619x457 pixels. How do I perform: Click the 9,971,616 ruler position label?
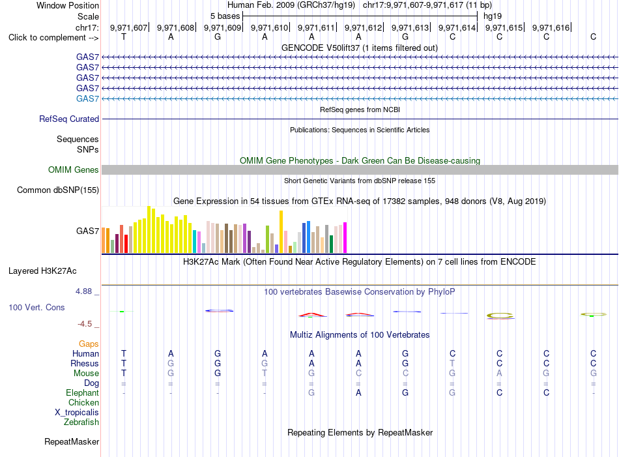(551, 27)
